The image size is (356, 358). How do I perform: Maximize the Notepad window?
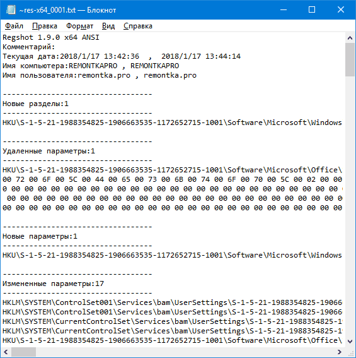(x=312, y=10)
